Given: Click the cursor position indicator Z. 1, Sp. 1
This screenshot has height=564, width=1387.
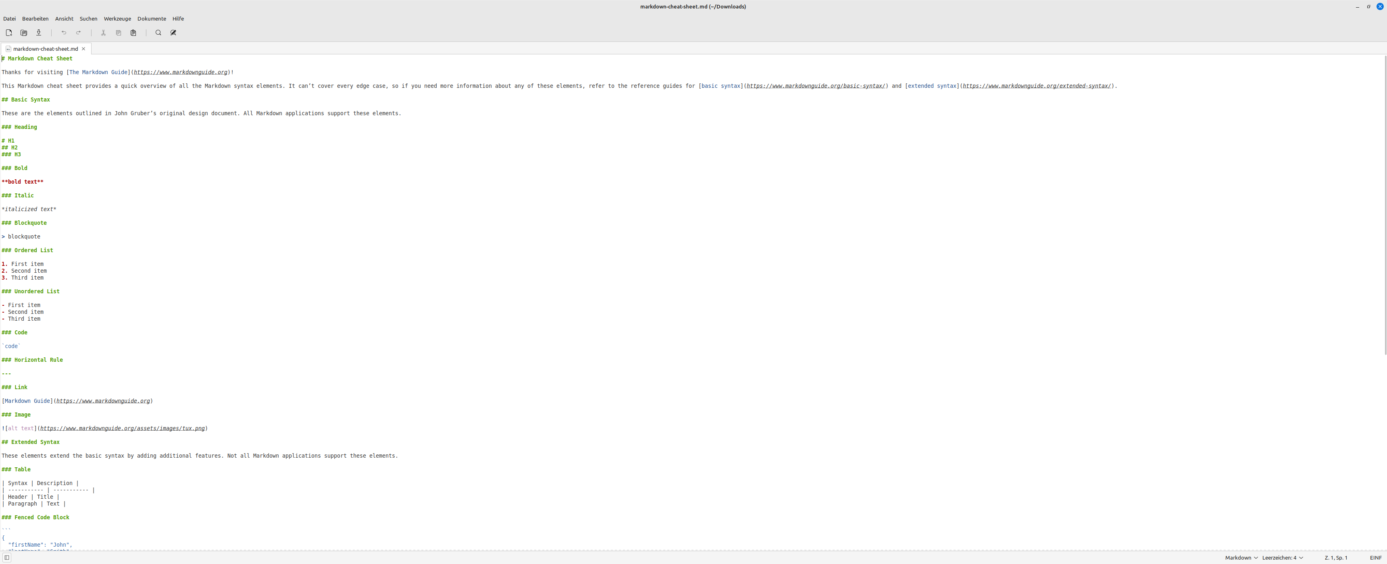Looking at the screenshot, I should [1336, 558].
